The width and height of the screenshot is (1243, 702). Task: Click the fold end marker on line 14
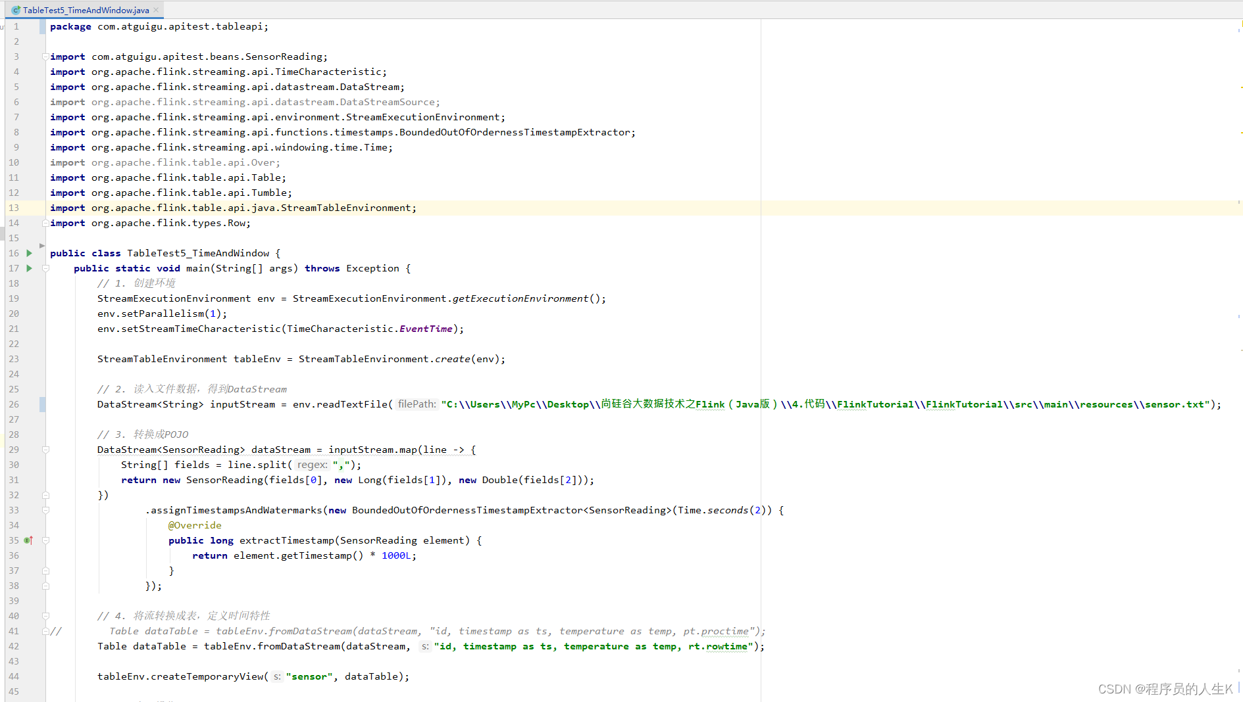(45, 223)
